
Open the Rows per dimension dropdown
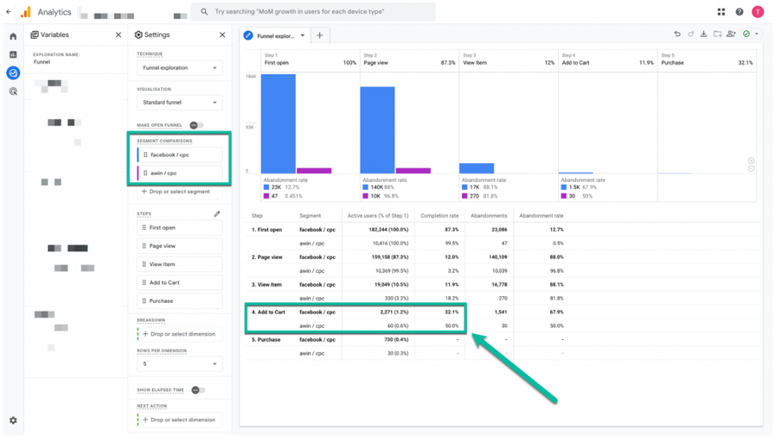click(179, 364)
